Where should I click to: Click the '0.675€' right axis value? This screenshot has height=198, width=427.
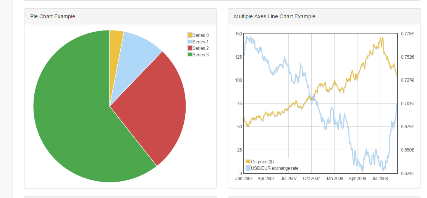click(408, 127)
